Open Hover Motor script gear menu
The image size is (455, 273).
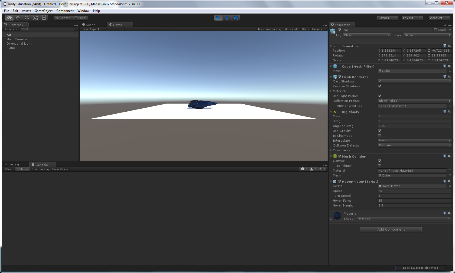449,181
